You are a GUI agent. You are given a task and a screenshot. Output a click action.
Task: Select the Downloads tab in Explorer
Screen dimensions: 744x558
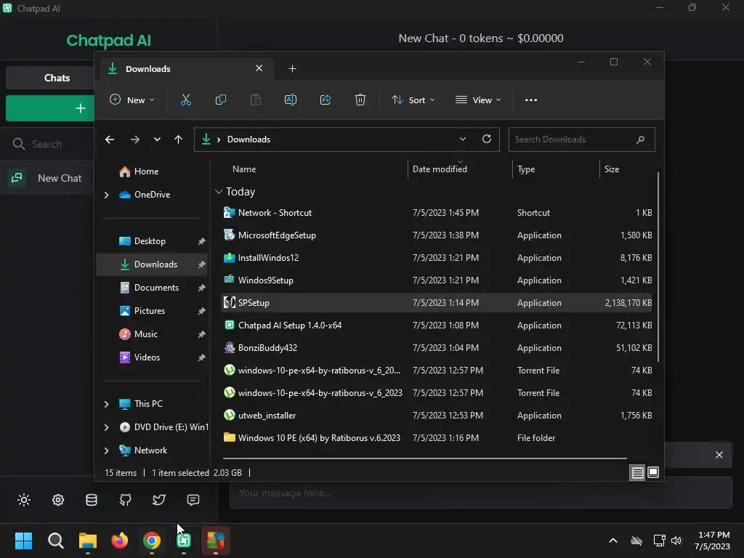click(187, 69)
